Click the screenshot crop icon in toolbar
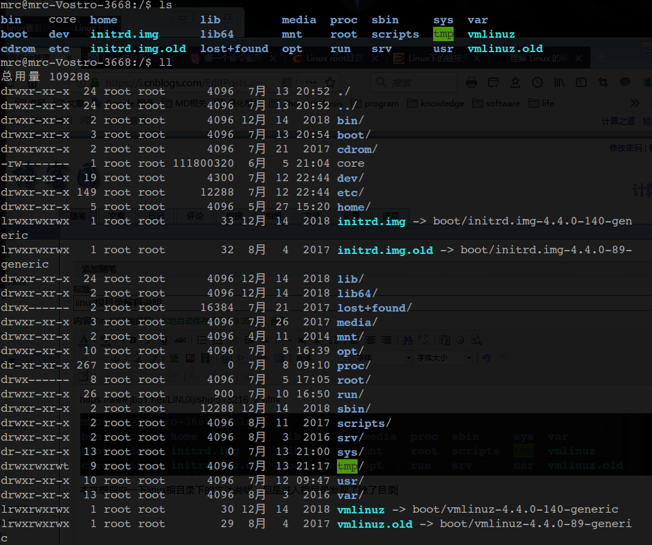This screenshot has height=545, width=652. click(603, 82)
